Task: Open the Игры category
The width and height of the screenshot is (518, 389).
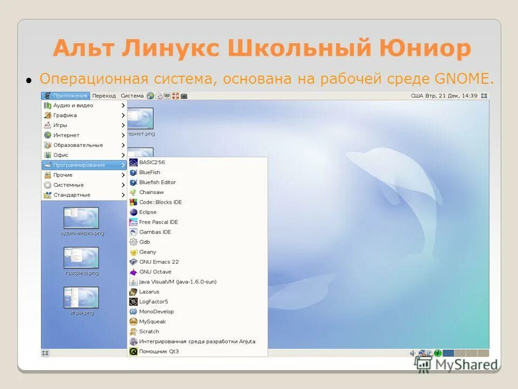Action: (x=84, y=125)
